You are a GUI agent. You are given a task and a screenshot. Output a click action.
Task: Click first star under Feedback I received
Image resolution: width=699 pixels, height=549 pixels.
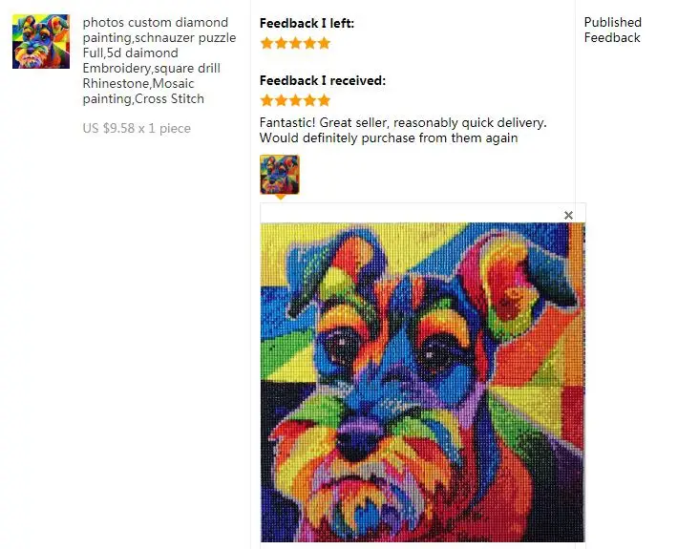click(267, 100)
